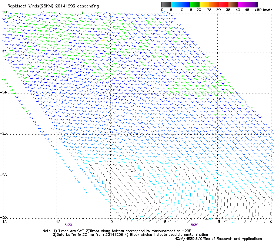Click the legend label '10'
This screenshot has height=241, width=274.
coord(181,10)
